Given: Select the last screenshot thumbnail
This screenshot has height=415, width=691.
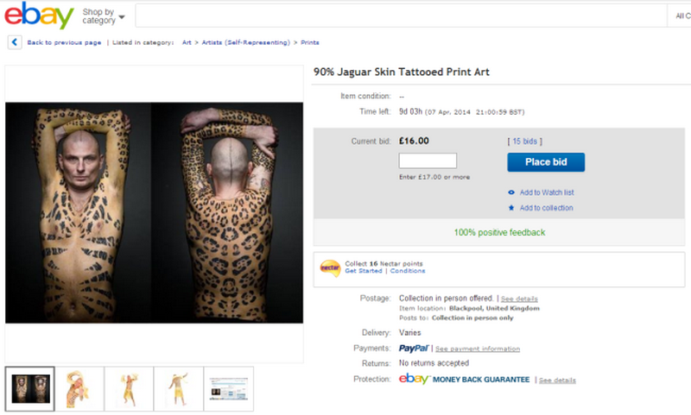Looking at the screenshot, I should coord(229,389).
